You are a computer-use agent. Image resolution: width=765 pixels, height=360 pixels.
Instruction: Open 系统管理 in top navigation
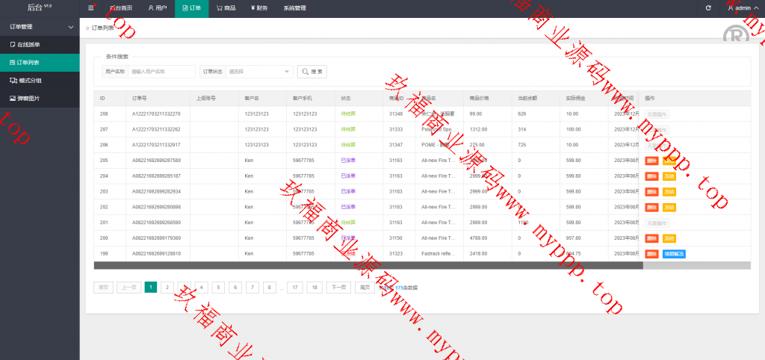coord(294,8)
